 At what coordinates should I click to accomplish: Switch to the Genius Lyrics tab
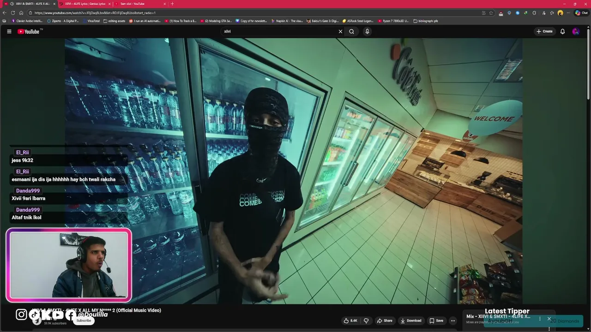(85, 4)
